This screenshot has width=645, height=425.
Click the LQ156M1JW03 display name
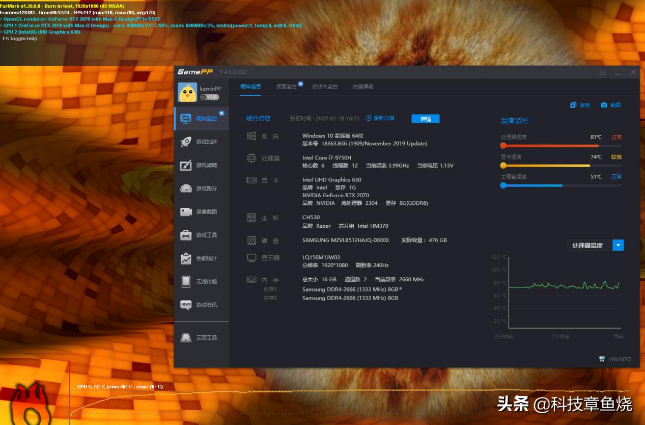[321, 258]
